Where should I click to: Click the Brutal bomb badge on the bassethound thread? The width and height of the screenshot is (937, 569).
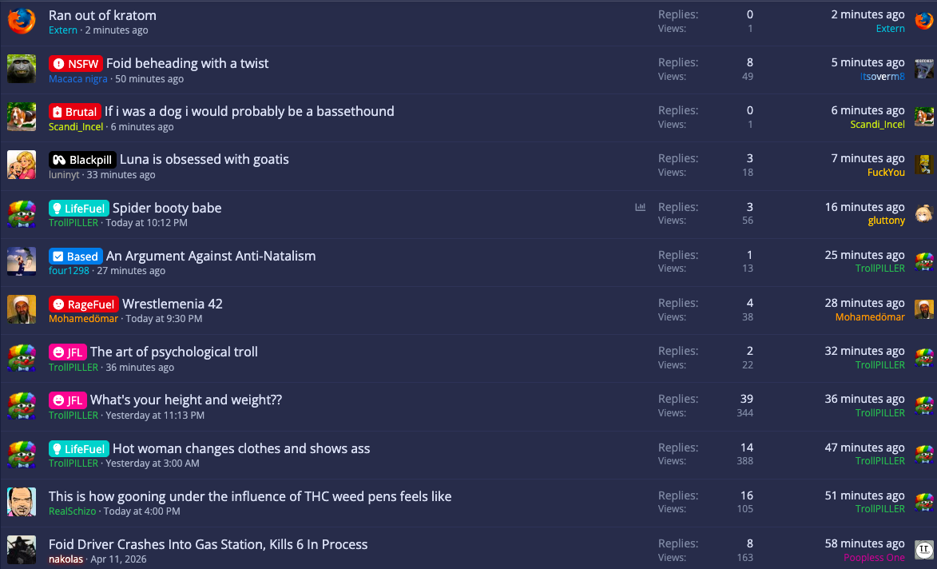tap(76, 111)
